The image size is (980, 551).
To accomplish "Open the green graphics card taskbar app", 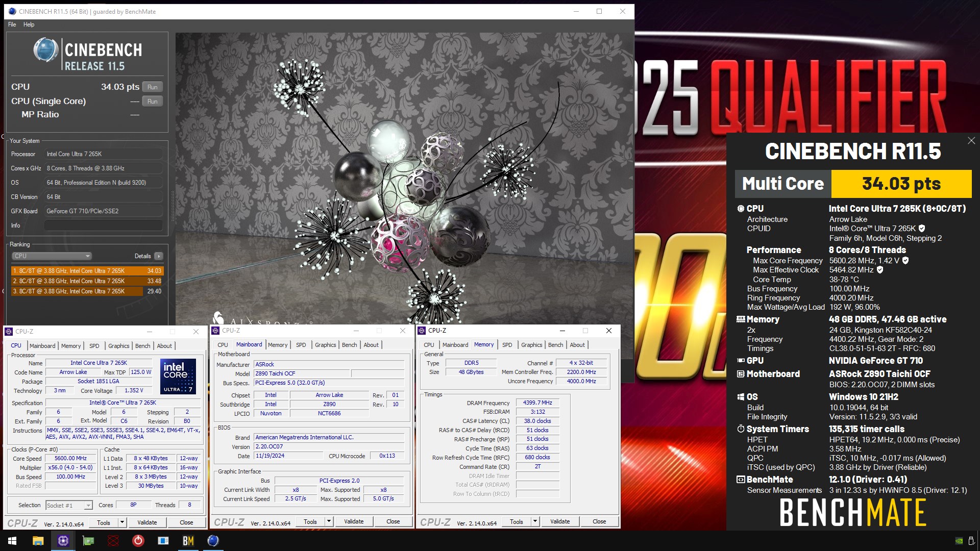I will coord(88,541).
